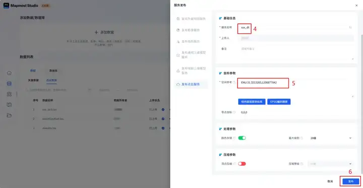Click the status check icon for row 2
Viewport: 363px width, 188px height.
tap(163, 119)
